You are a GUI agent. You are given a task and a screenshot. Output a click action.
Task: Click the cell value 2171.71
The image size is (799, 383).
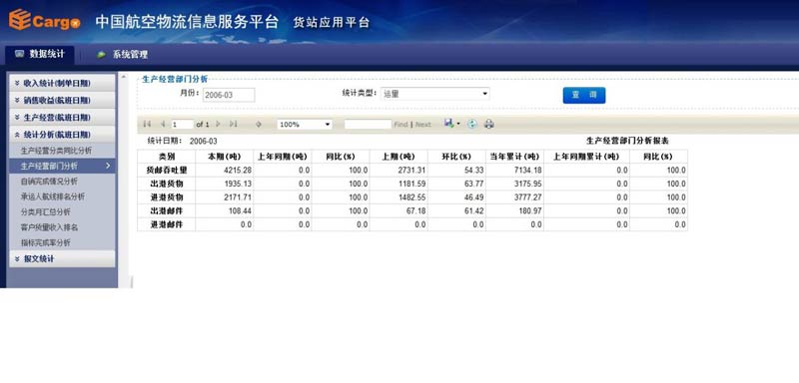[x=238, y=197]
